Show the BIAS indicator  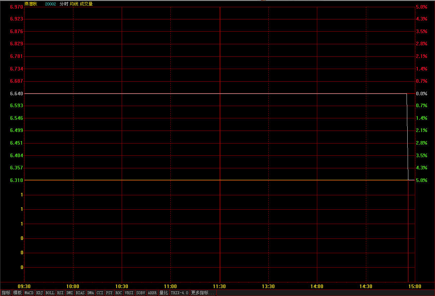pyautogui.click(x=80, y=293)
